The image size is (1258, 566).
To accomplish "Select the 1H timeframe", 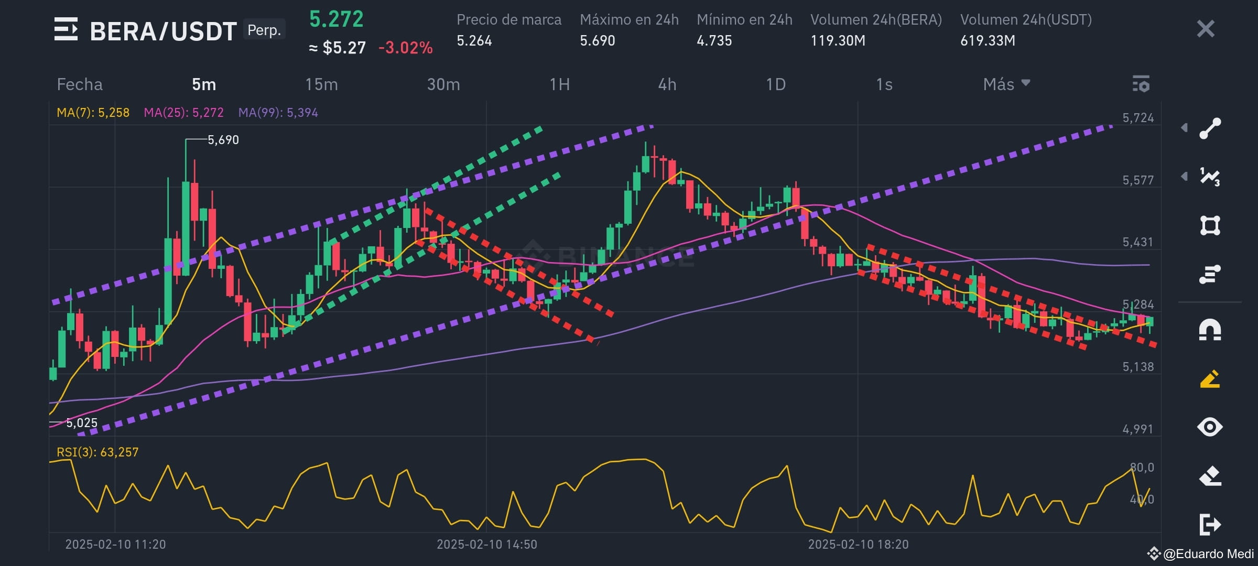I will click(559, 84).
